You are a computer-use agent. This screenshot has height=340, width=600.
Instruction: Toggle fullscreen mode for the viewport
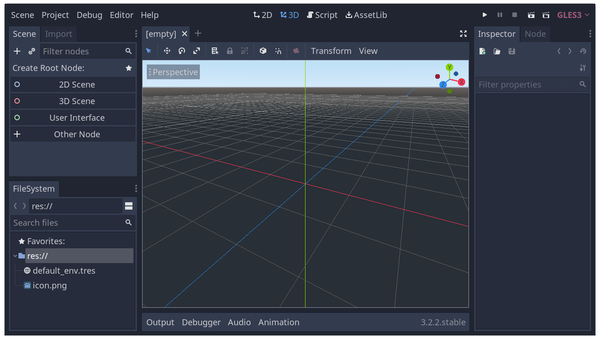463,34
